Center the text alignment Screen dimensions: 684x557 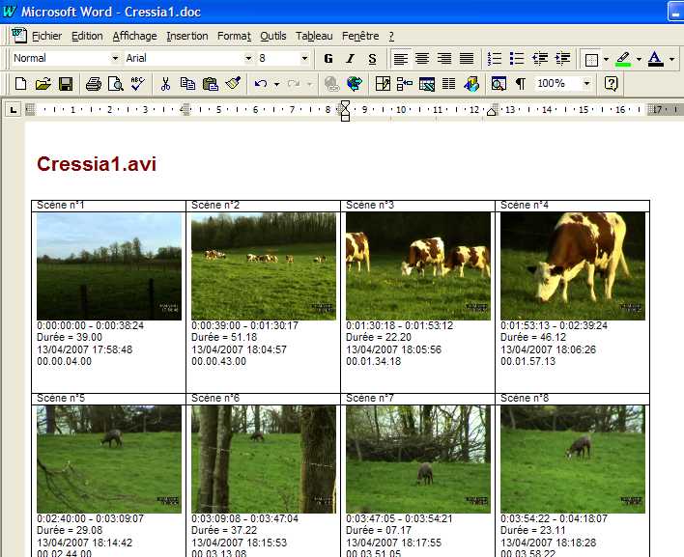tap(422, 58)
